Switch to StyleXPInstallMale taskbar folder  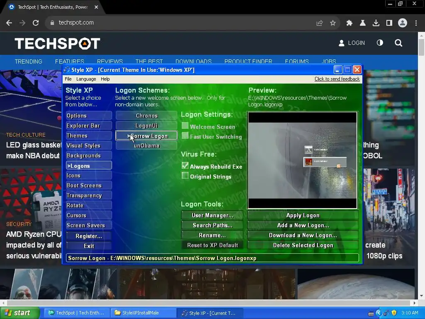coord(143,313)
